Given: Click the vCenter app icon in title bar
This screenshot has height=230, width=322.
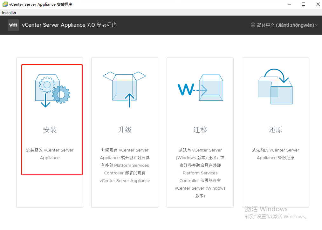Looking at the screenshot, I should pos(5,4).
